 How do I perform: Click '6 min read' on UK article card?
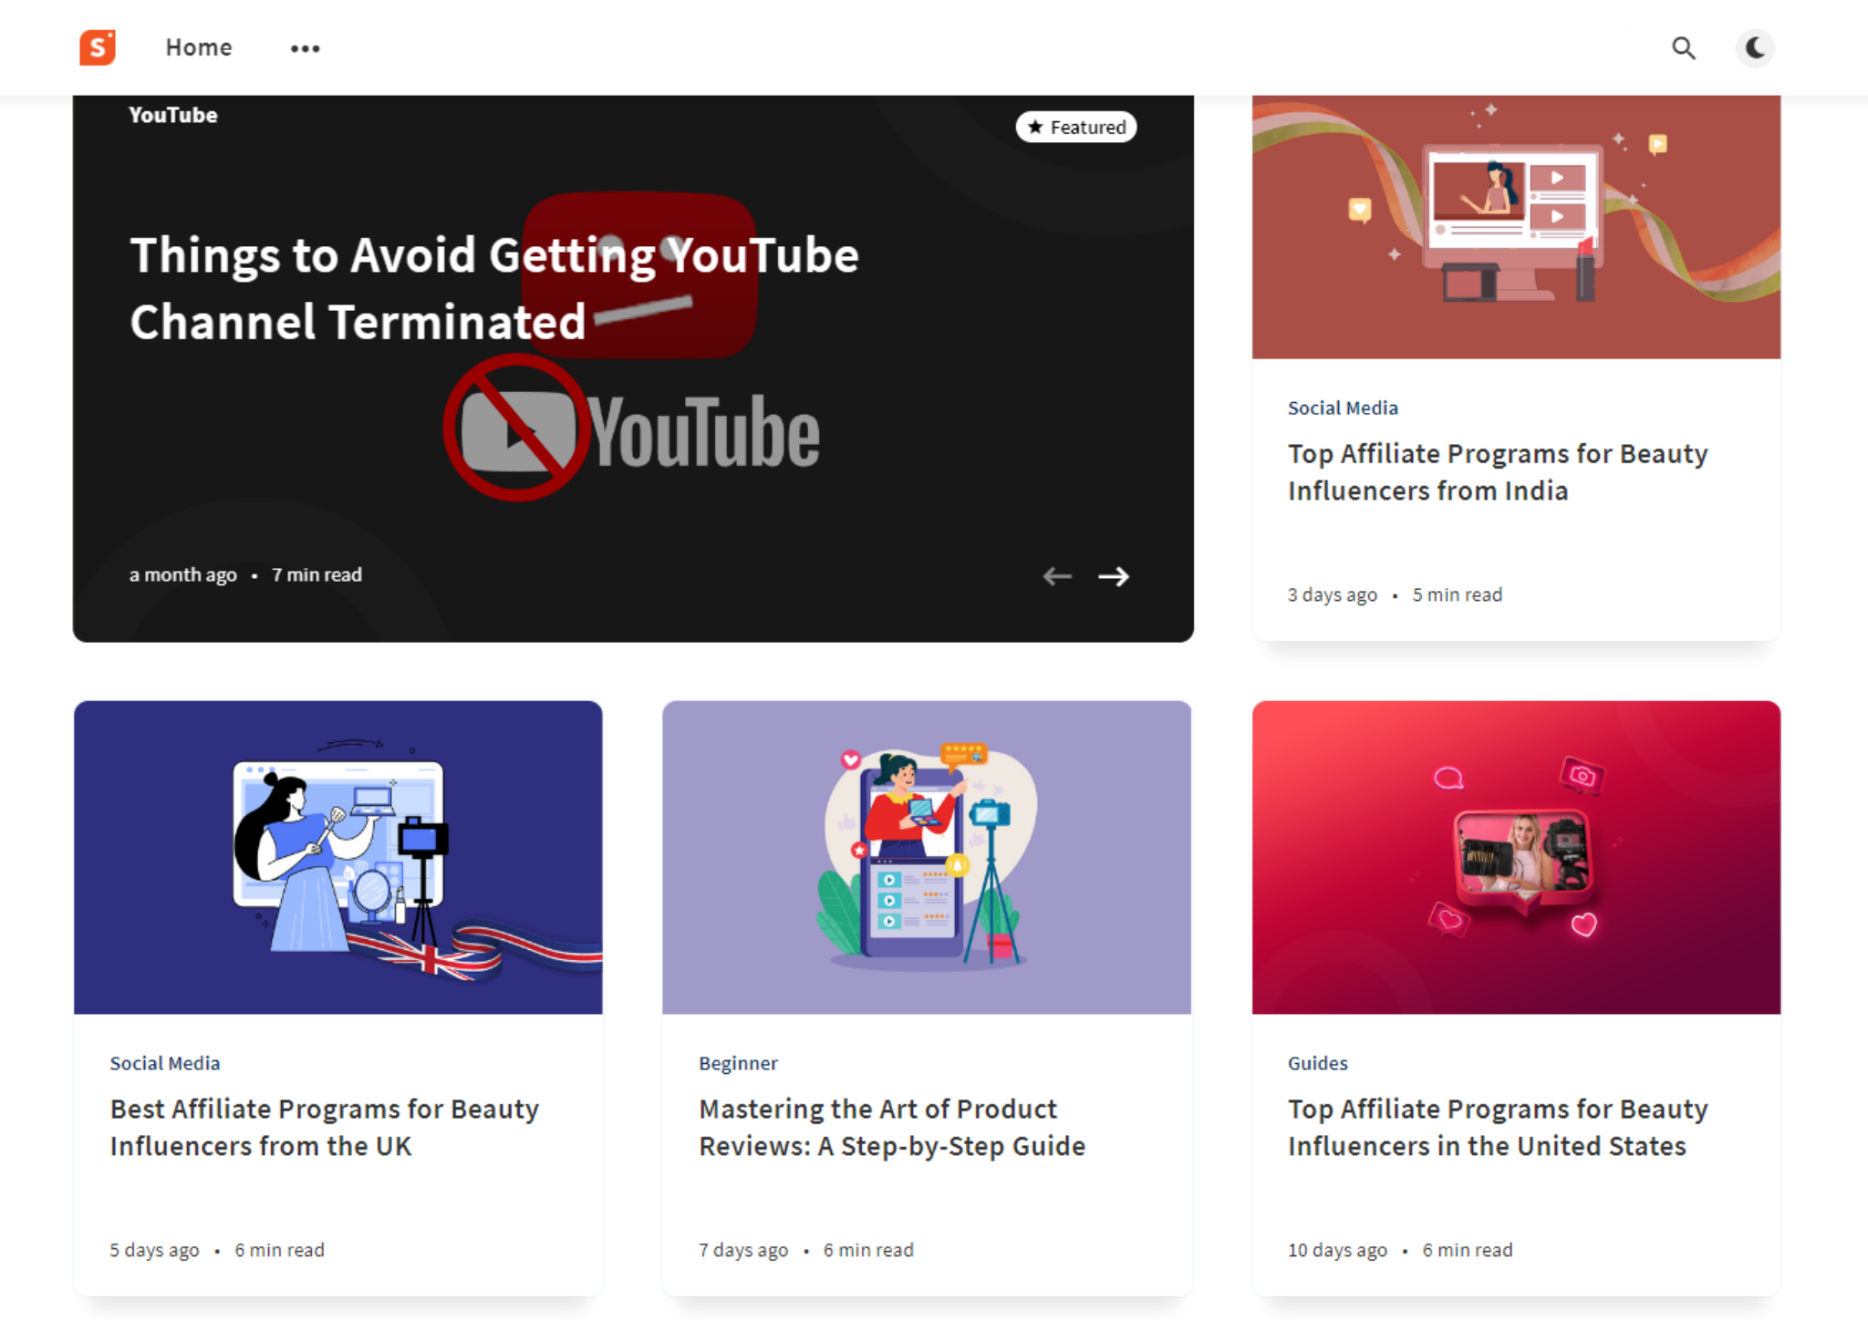coord(280,1250)
